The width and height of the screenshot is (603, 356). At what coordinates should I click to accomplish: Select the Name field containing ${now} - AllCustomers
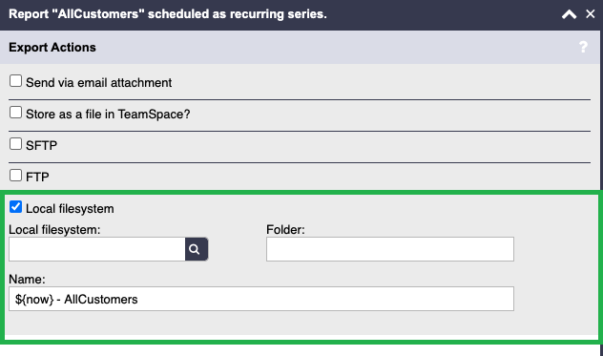pos(261,299)
